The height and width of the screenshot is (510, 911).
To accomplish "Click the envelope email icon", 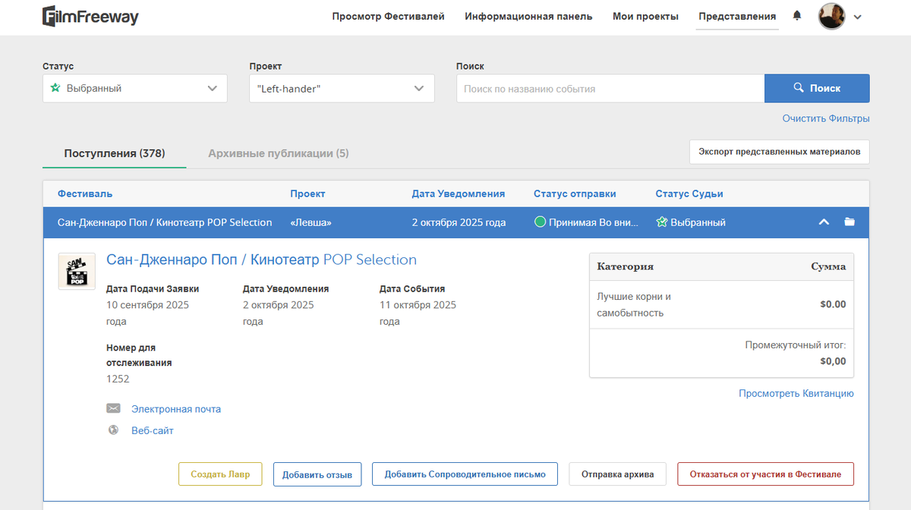I will [x=113, y=408].
